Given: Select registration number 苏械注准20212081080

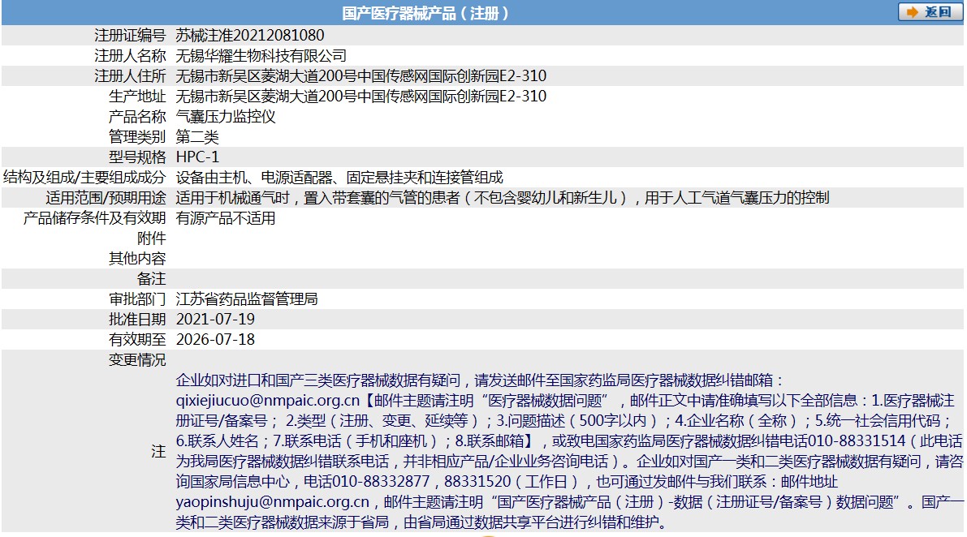Looking at the screenshot, I should tap(250, 36).
